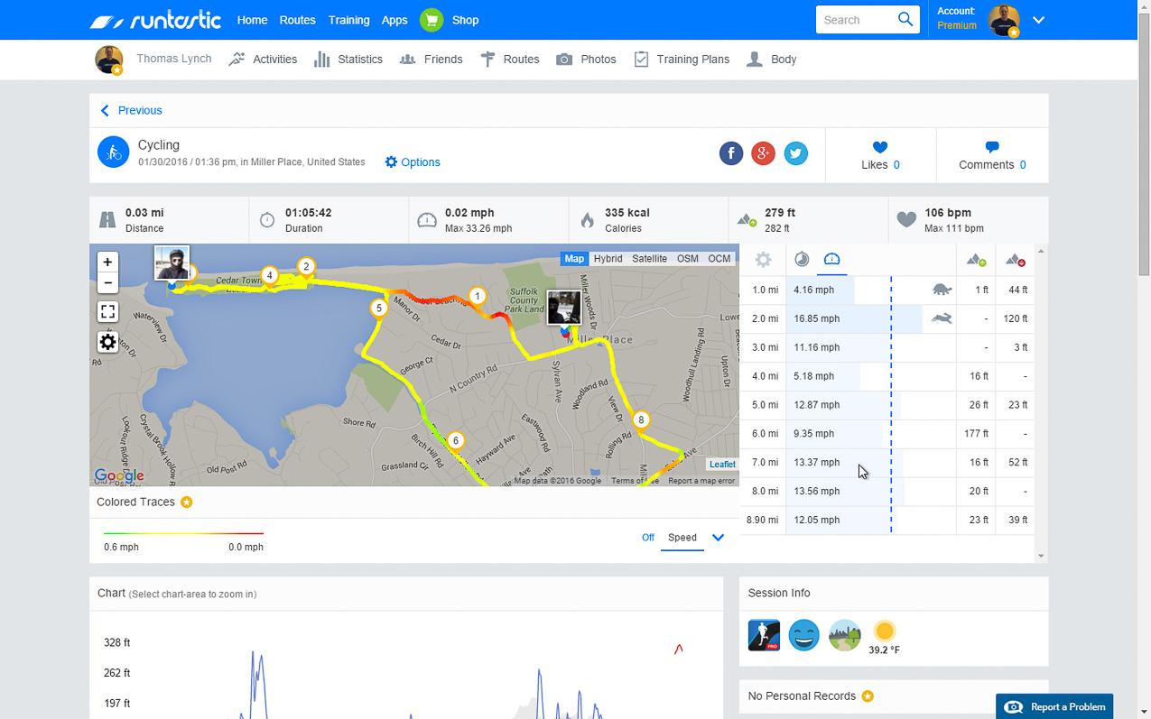This screenshot has height=719, width=1151.
Task: Click the turtle slowest-split icon
Action: click(x=942, y=290)
